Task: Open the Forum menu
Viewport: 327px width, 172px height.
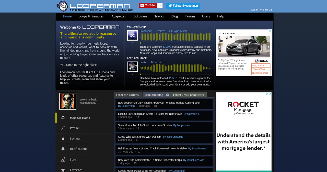Action: point(190,16)
